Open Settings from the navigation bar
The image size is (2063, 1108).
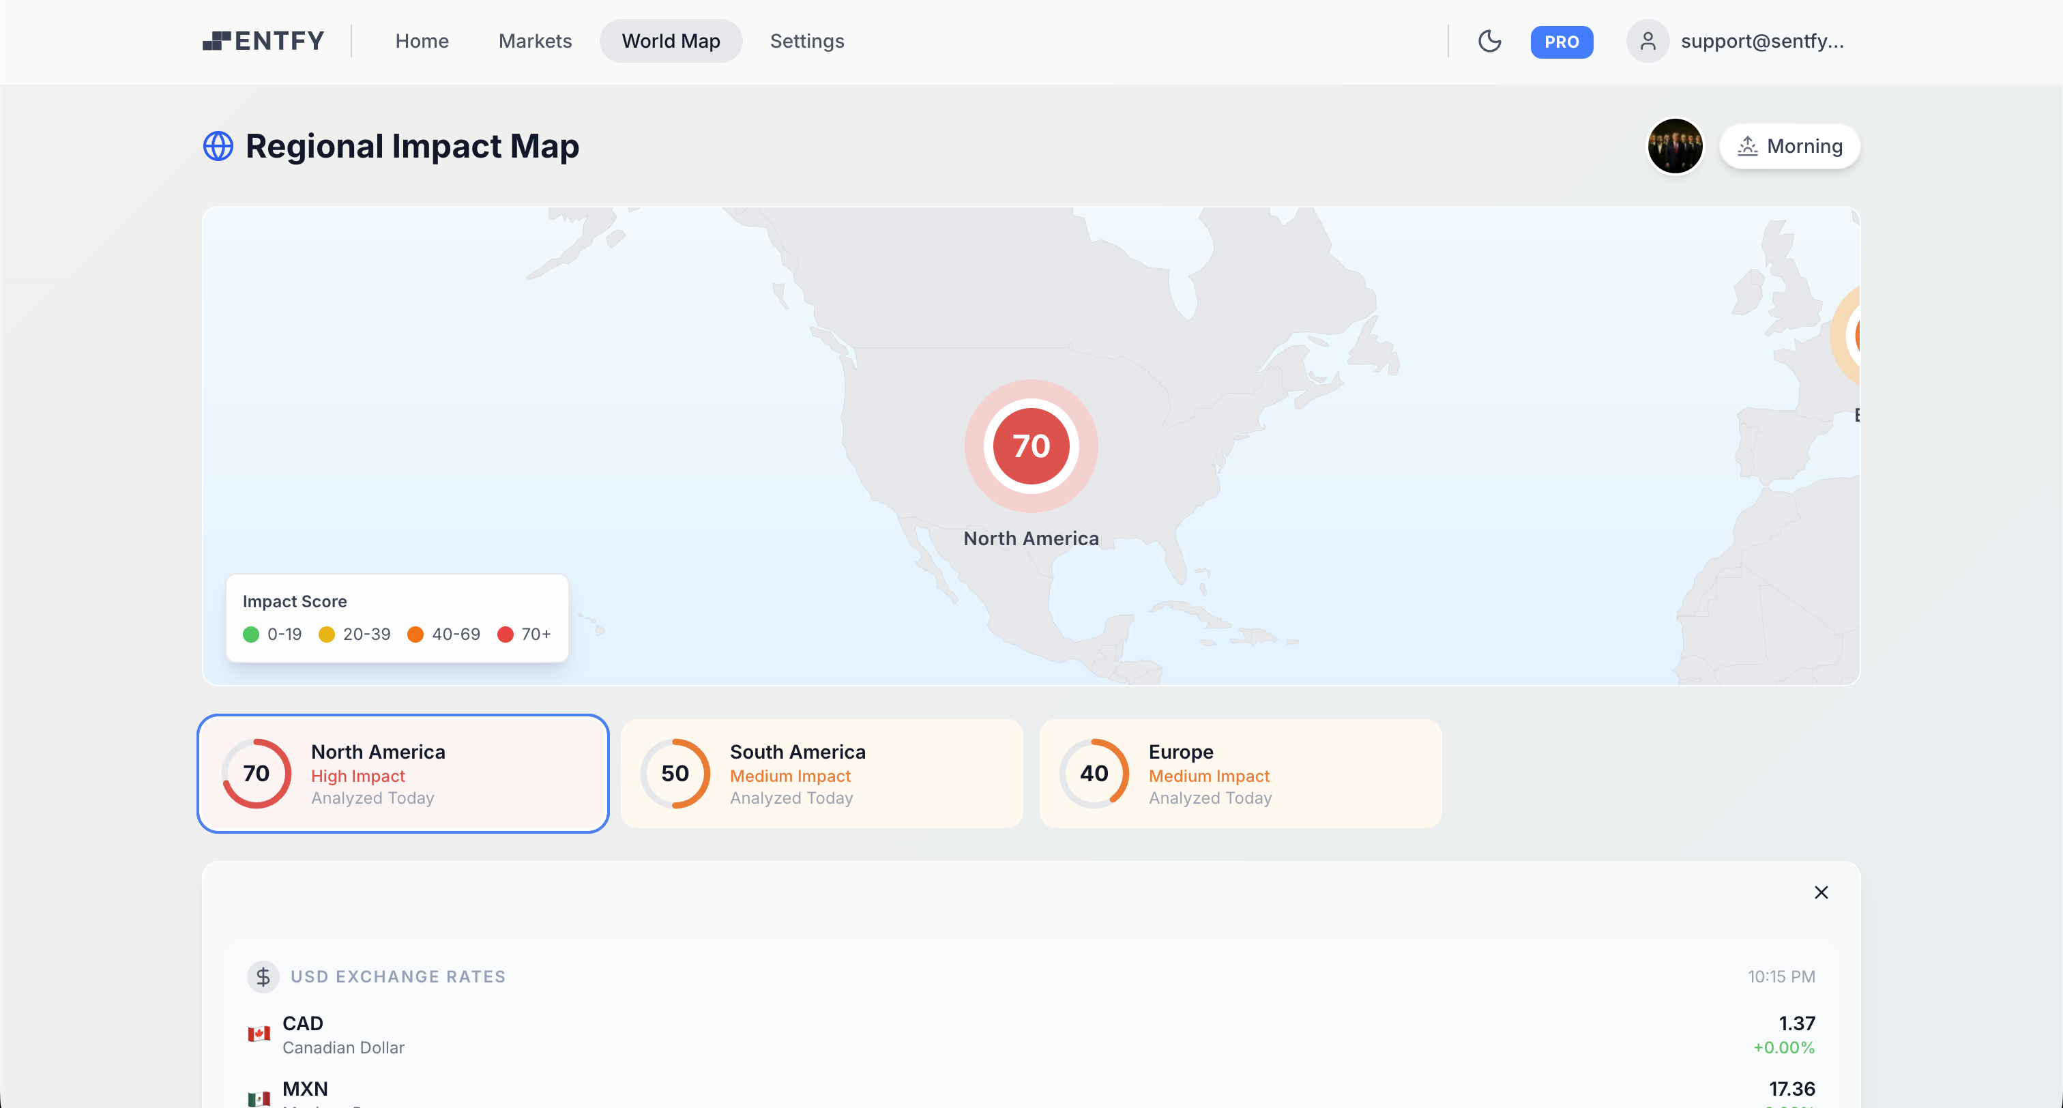[x=806, y=41]
